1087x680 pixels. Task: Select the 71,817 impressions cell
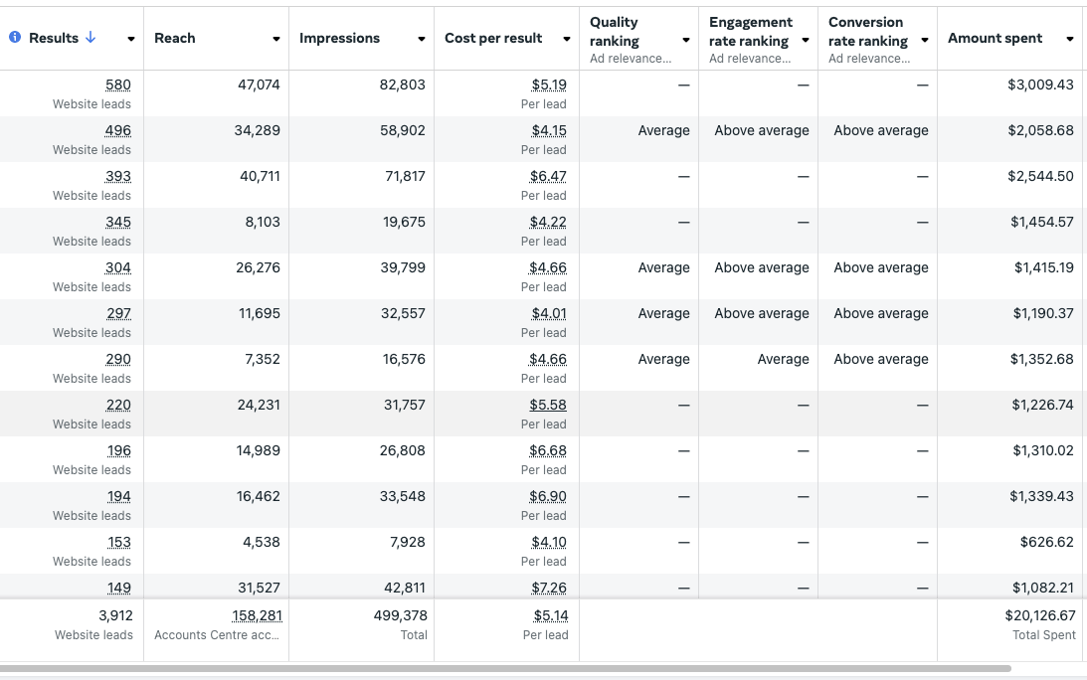(406, 176)
